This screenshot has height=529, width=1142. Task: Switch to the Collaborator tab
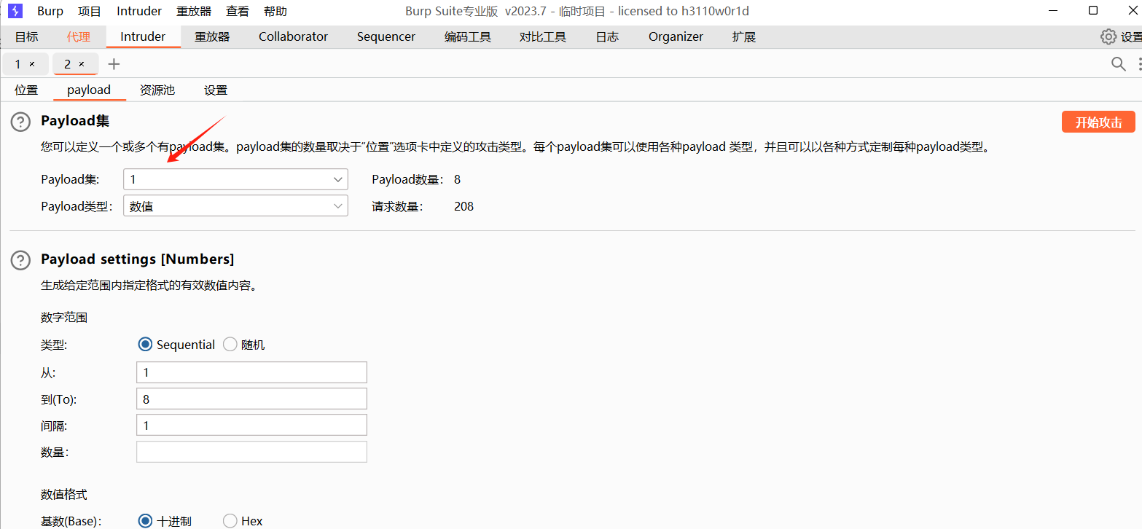[x=293, y=36]
